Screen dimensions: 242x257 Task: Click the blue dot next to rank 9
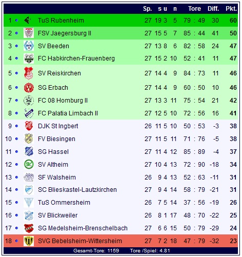(16, 126)
